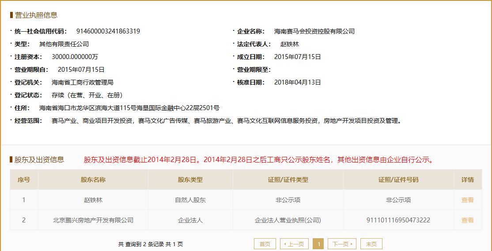Screen dimensions: 492x251
Task: Select the 北京鹏兴房地产开发有限公司 shareholder name
Action: click(x=93, y=220)
